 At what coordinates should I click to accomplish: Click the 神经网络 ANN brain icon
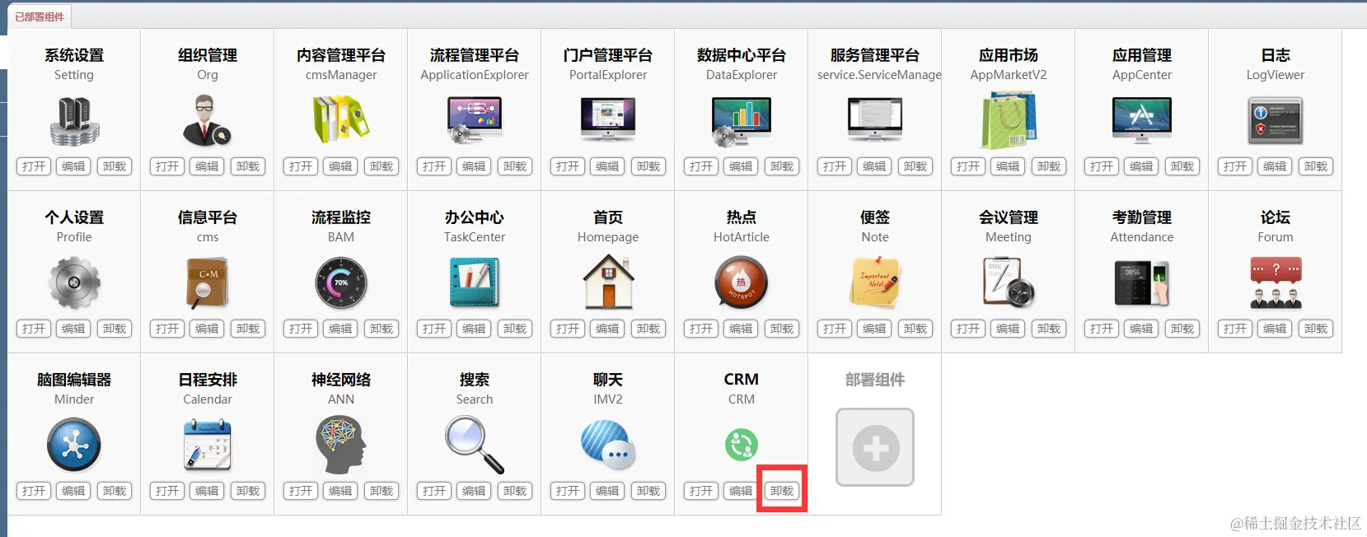pos(341,445)
